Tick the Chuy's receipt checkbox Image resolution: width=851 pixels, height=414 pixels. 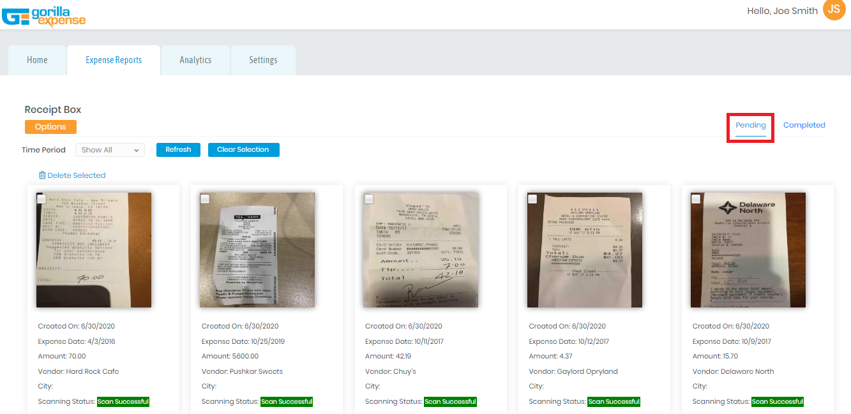click(368, 199)
